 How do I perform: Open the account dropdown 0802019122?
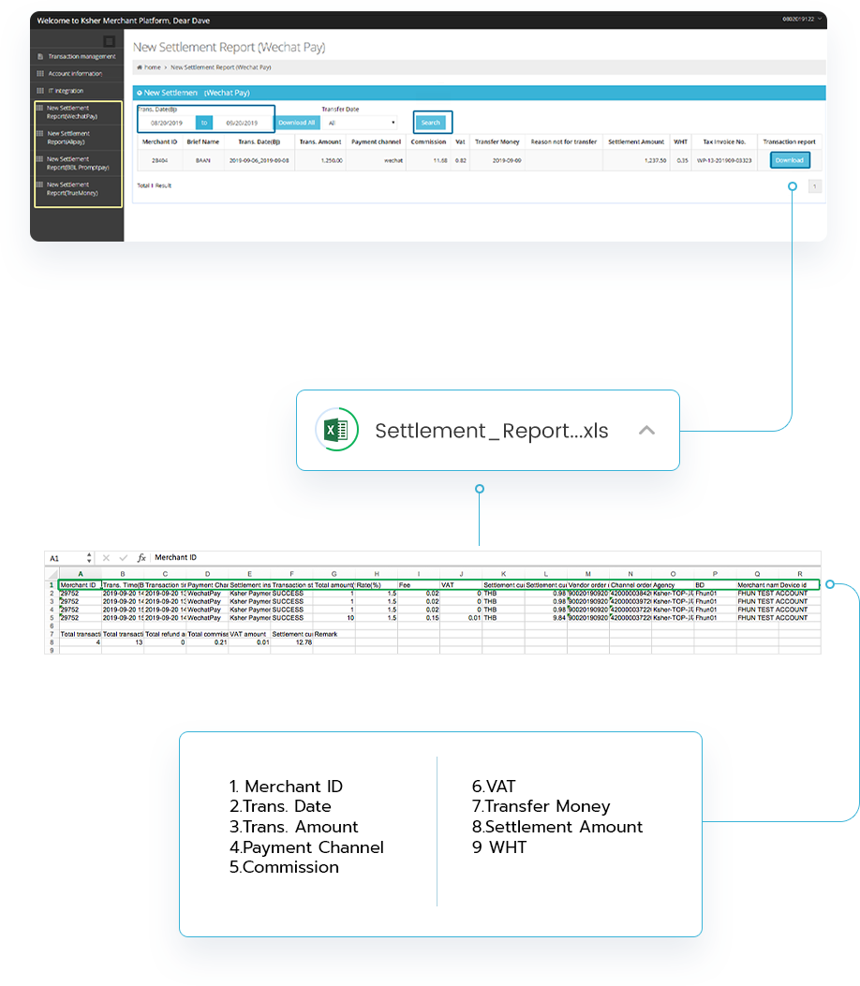coord(802,20)
